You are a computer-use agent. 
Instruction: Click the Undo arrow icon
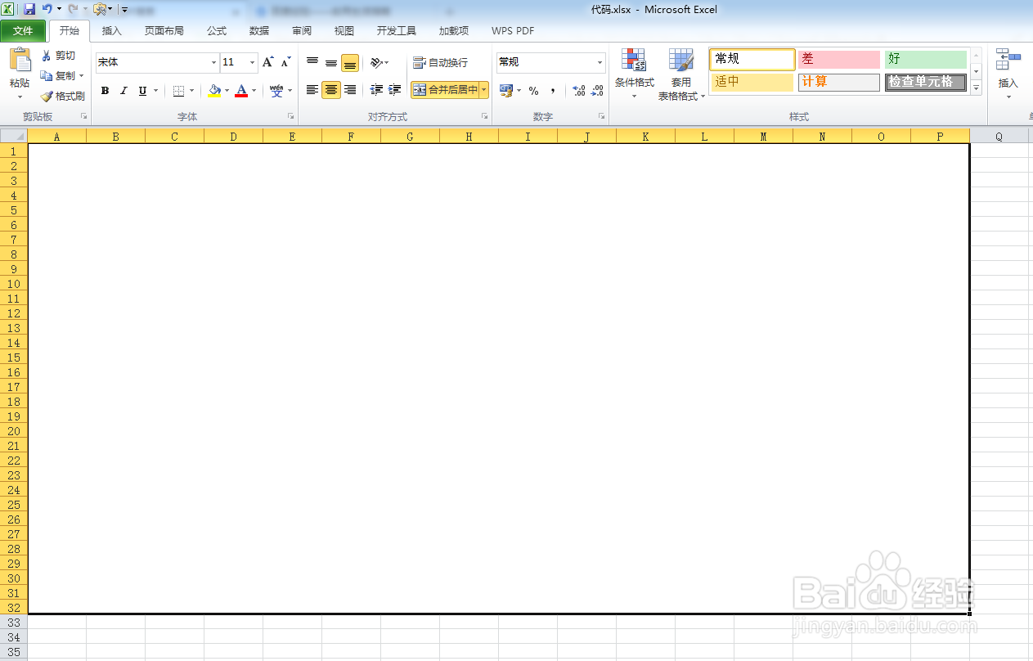tap(47, 10)
